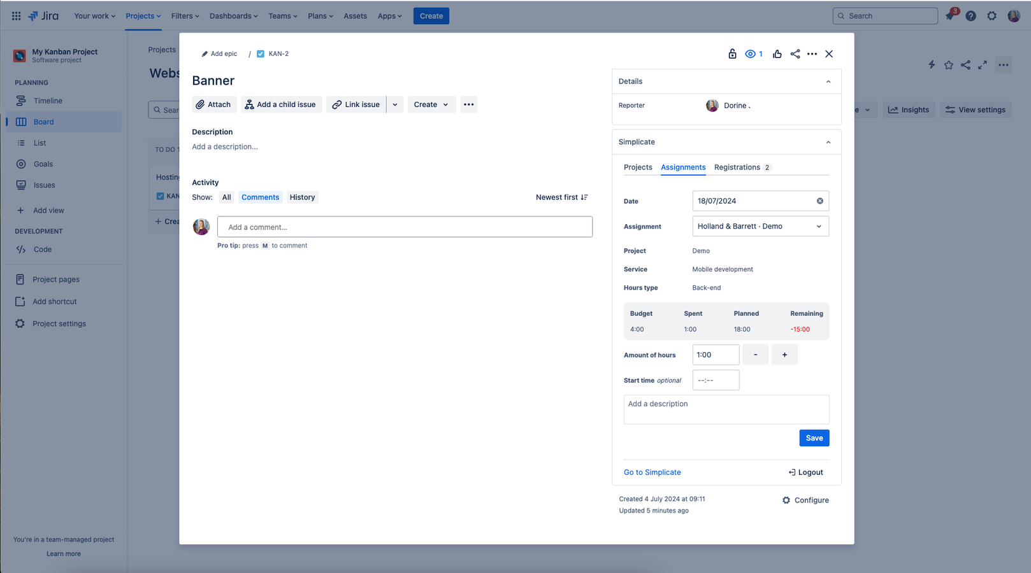Show All activity
The image size is (1031, 573).
click(226, 197)
